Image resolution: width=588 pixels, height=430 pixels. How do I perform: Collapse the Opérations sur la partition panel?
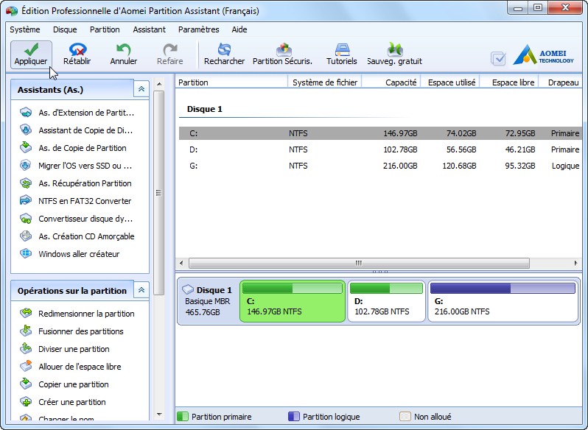click(x=141, y=290)
